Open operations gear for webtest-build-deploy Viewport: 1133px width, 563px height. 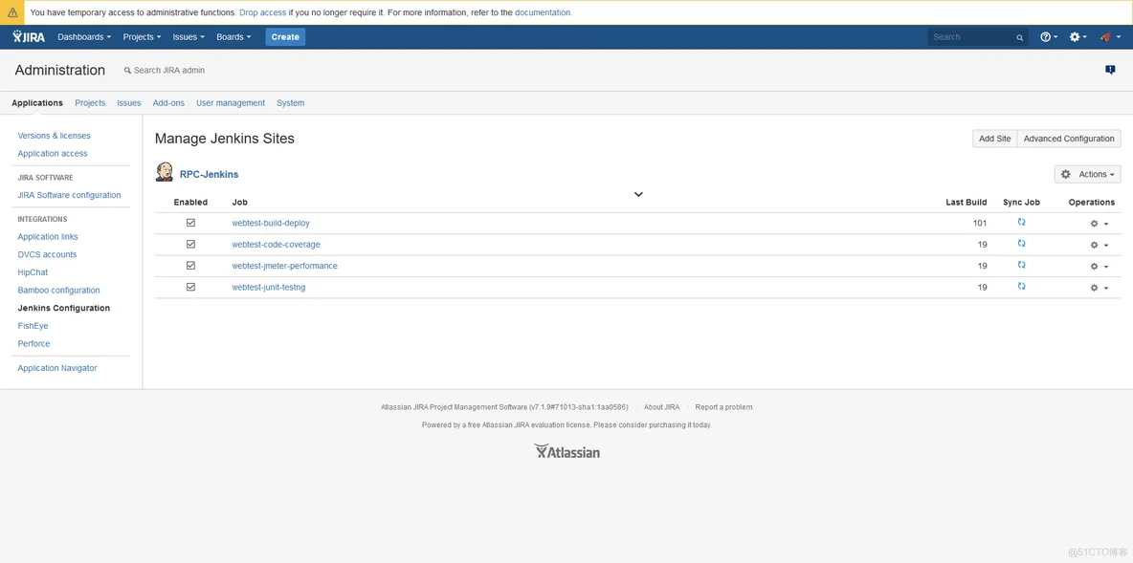(x=1100, y=224)
